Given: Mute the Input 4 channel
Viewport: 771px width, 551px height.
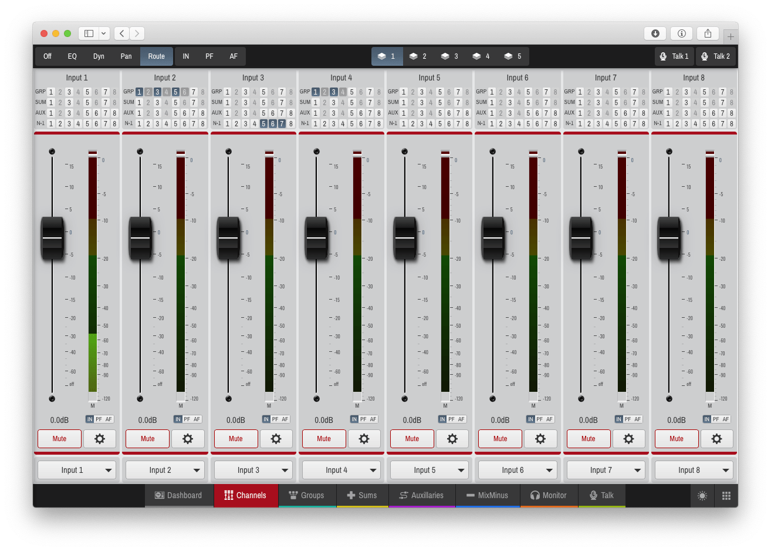Looking at the screenshot, I should click(324, 439).
